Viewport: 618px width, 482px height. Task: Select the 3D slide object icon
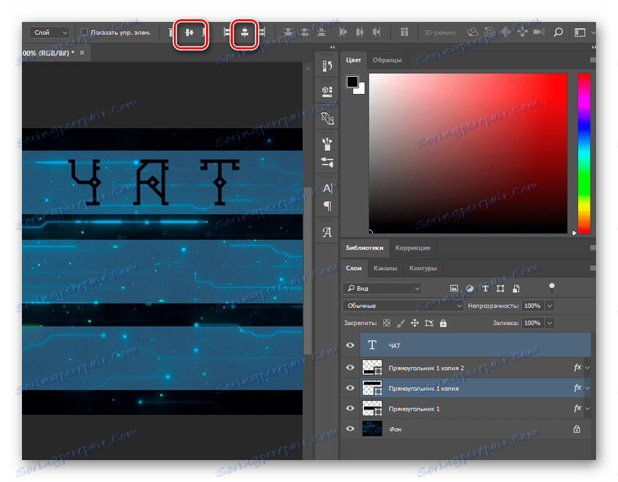(523, 32)
